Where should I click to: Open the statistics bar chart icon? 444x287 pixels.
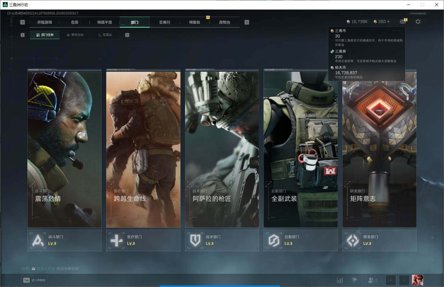[x=340, y=280]
